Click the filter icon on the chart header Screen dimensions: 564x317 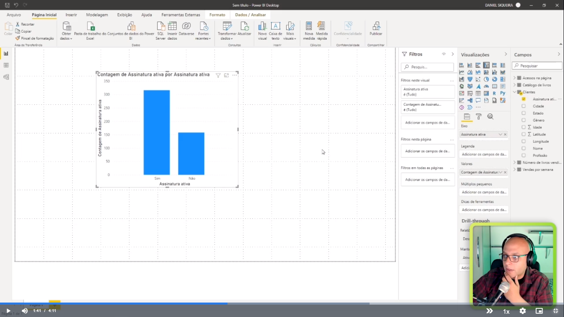[x=218, y=75]
